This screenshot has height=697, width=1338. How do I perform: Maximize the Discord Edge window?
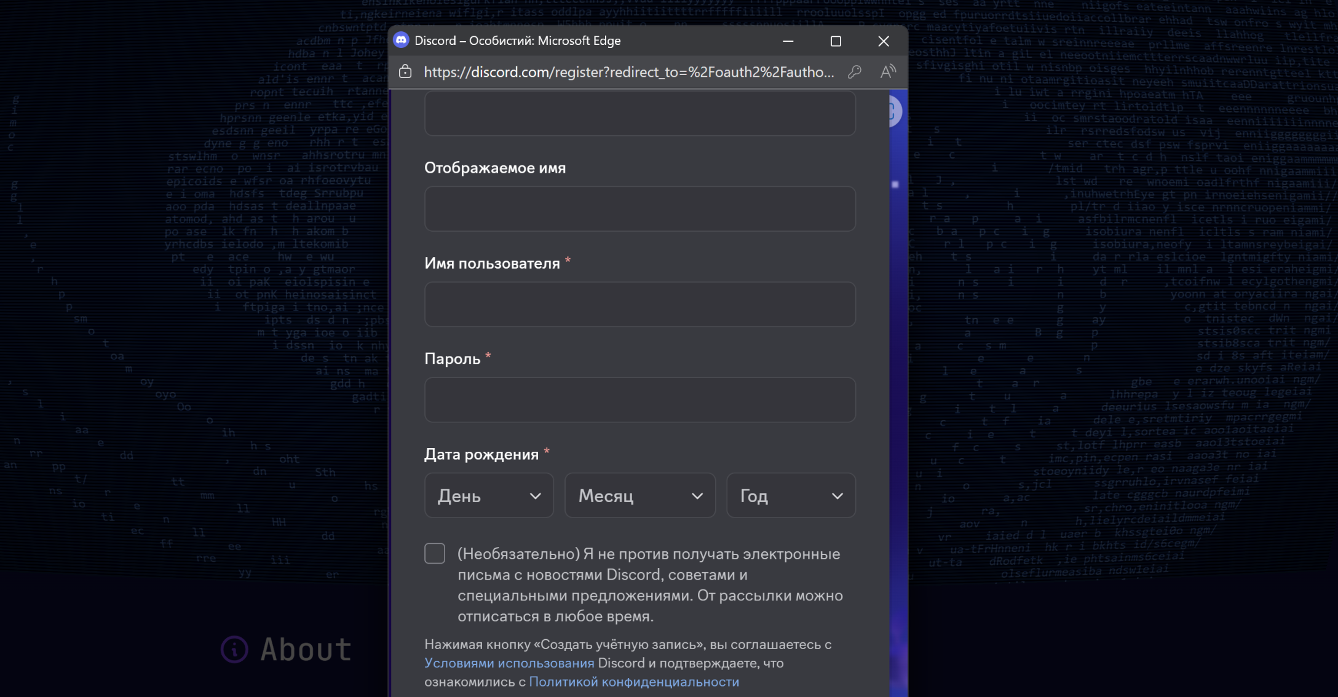tap(836, 41)
